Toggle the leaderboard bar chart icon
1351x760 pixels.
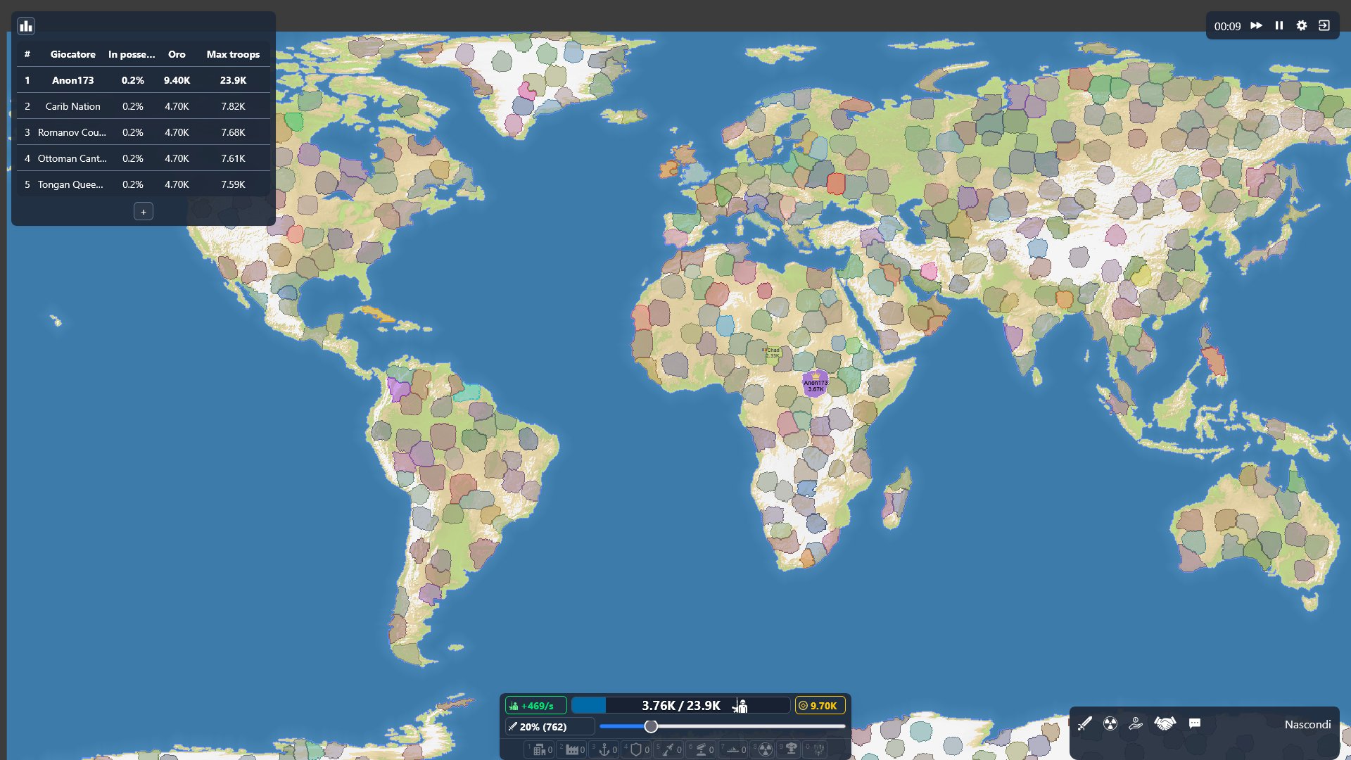click(x=26, y=26)
